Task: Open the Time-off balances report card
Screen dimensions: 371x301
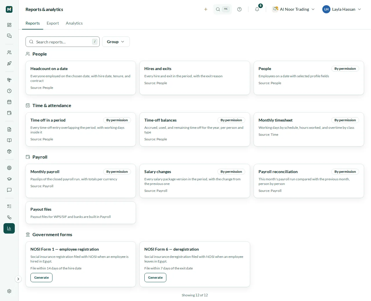Action: 195,129
